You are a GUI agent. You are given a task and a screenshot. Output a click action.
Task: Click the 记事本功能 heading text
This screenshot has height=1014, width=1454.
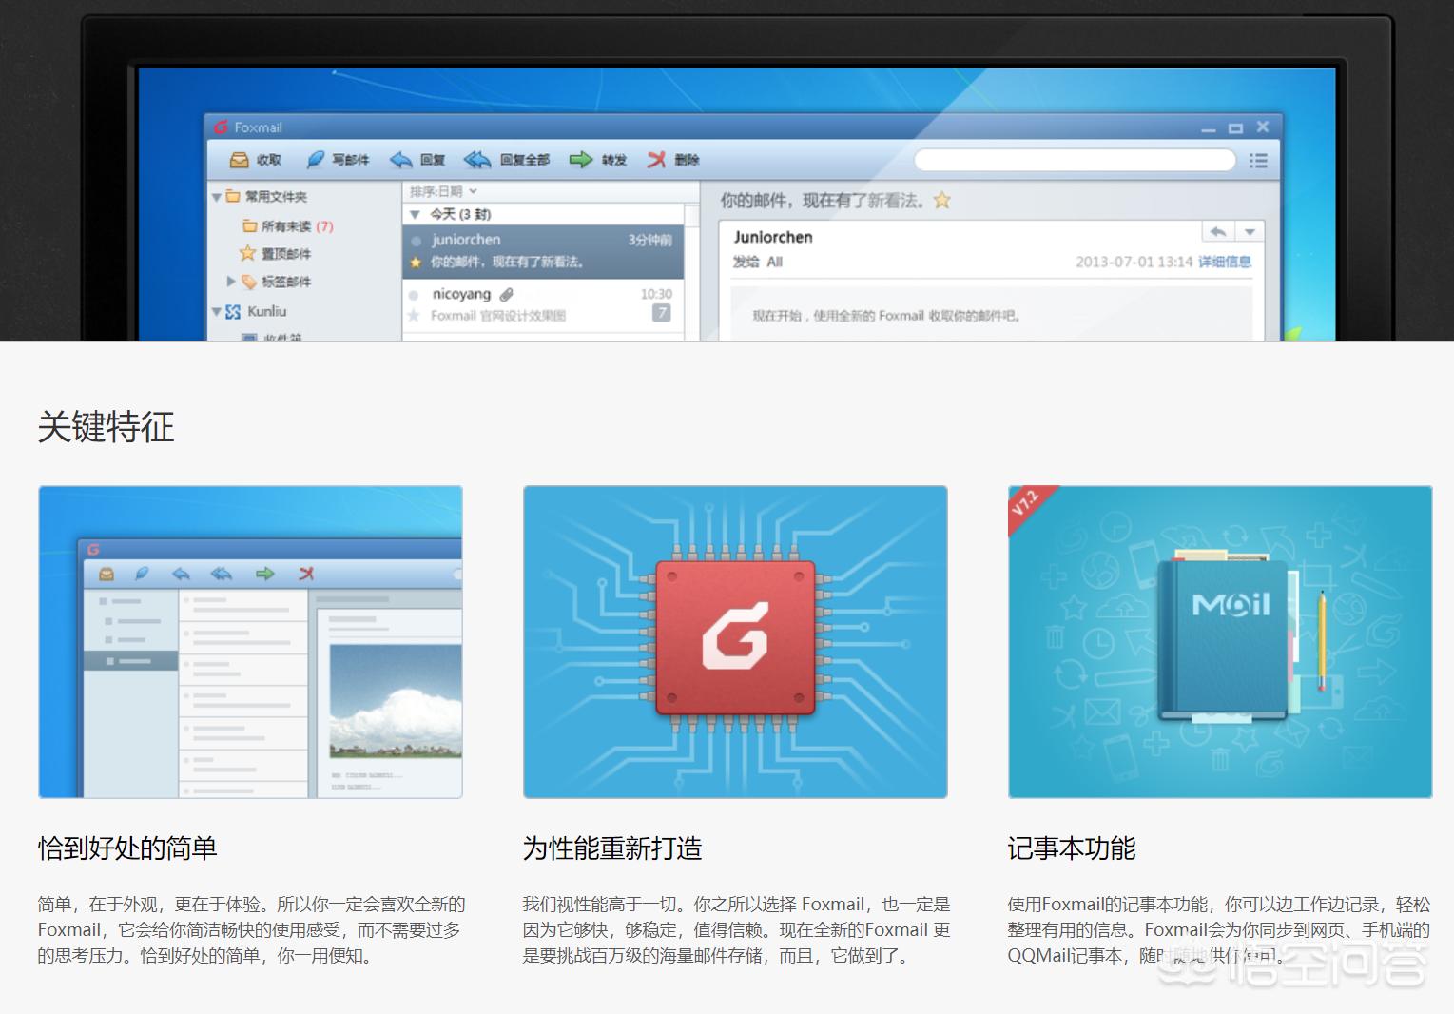pos(1072,848)
